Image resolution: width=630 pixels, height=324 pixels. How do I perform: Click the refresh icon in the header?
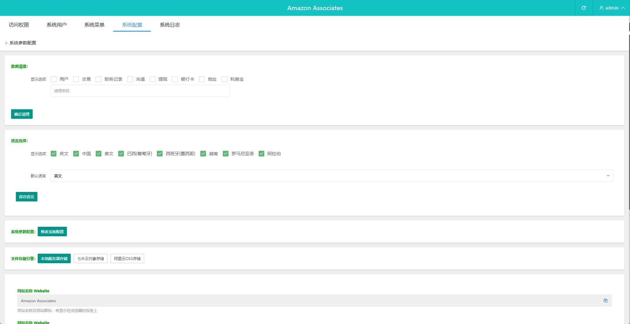coord(583,8)
